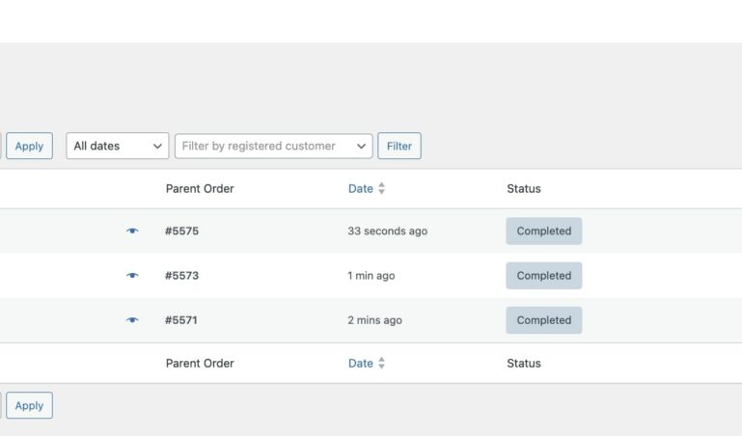Click the preview eye icon for order #5575
The width and height of the screenshot is (742, 436).
[x=132, y=232]
